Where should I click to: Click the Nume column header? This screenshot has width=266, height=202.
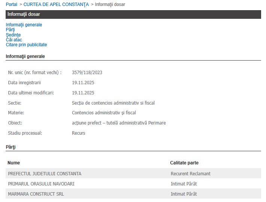[14, 163]
